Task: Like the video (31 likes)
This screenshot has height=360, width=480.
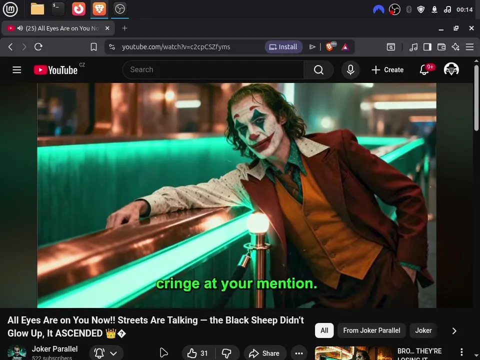Action: pyautogui.click(x=198, y=353)
